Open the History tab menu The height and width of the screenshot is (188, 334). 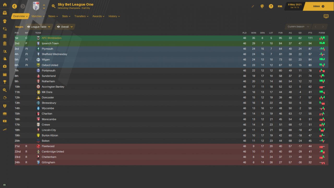(114, 16)
